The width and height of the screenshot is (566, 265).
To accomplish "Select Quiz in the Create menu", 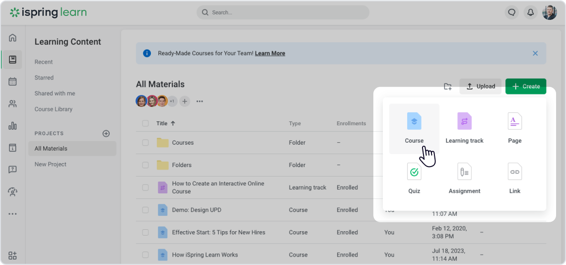I will 414,178.
